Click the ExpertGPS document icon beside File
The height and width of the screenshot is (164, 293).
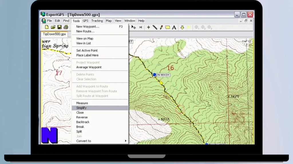(43, 20)
